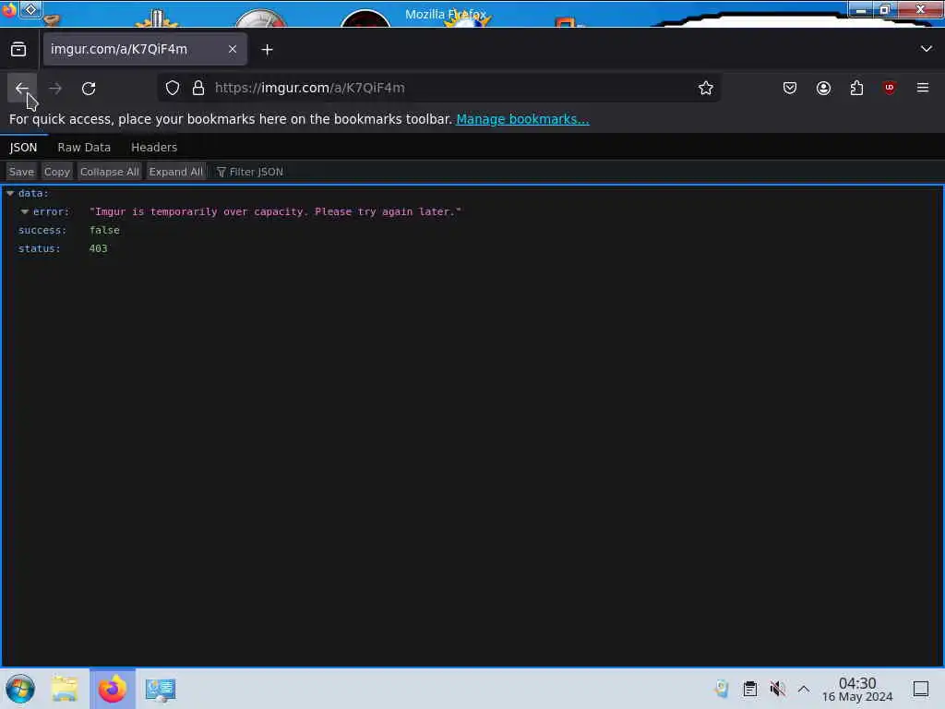Screen dimensions: 945x709
Task: Open the file manager taskbar icon
Action: coord(65,689)
